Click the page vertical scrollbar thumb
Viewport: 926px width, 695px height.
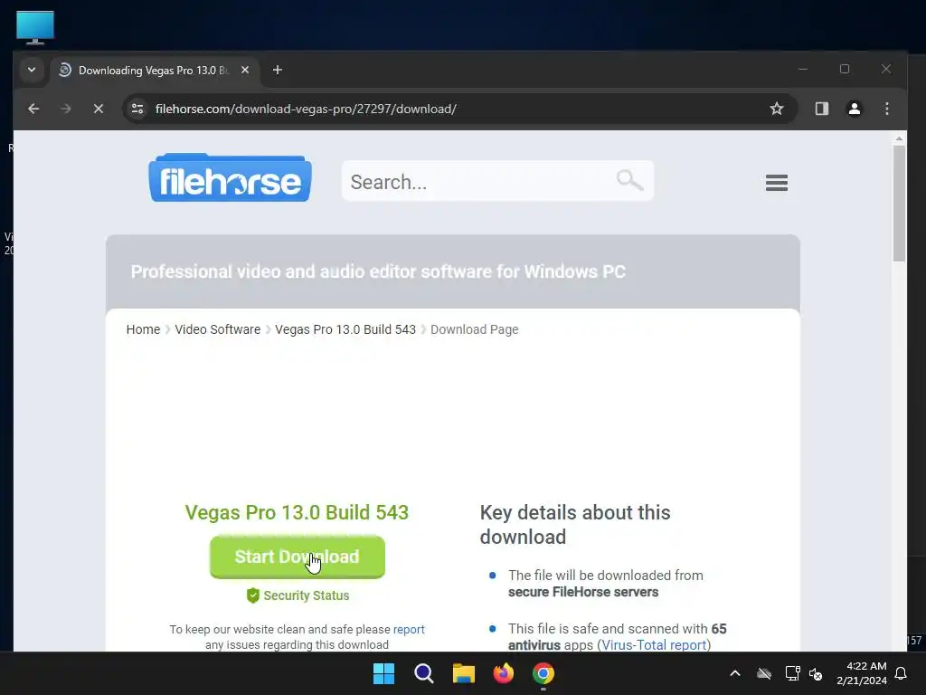click(x=899, y=203)
